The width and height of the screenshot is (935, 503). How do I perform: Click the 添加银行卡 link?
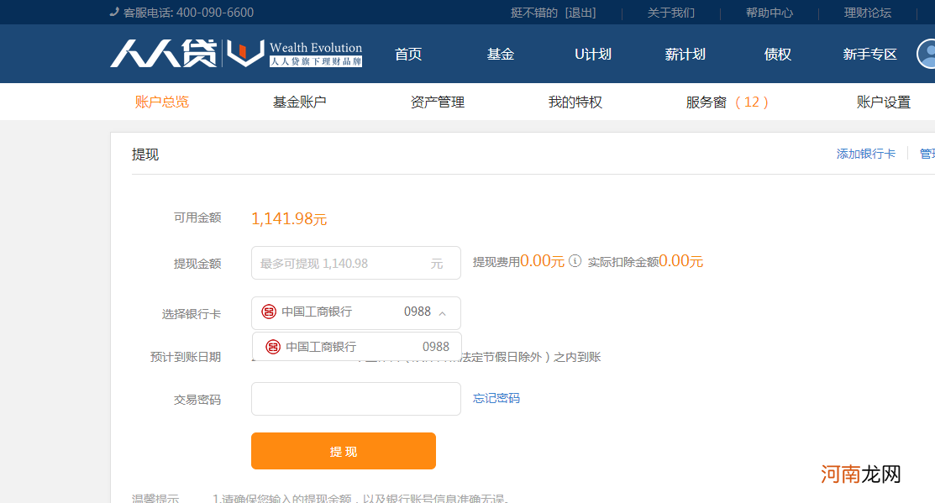(868, 154)
